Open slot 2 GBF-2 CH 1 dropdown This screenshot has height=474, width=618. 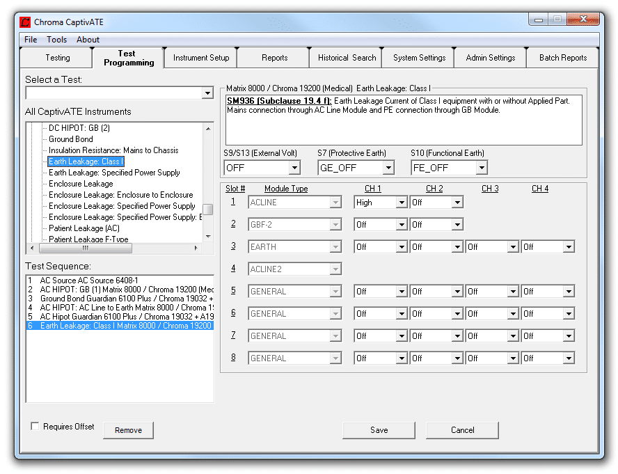click(x=402, y=225)
